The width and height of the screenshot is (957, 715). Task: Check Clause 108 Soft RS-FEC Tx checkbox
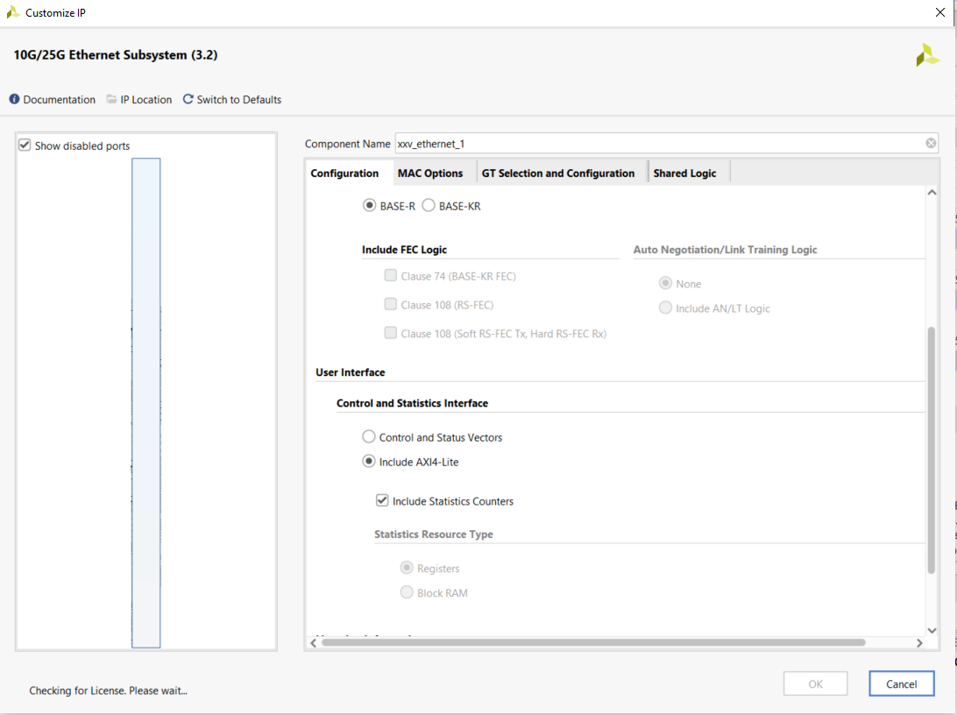[391, 332]
